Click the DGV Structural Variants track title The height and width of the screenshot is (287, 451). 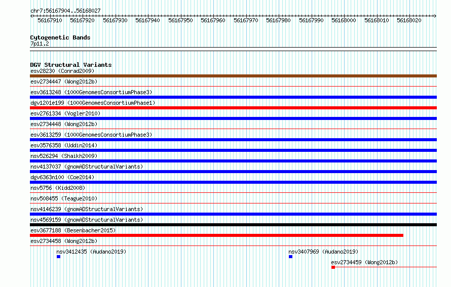click(x=71, y=65)
